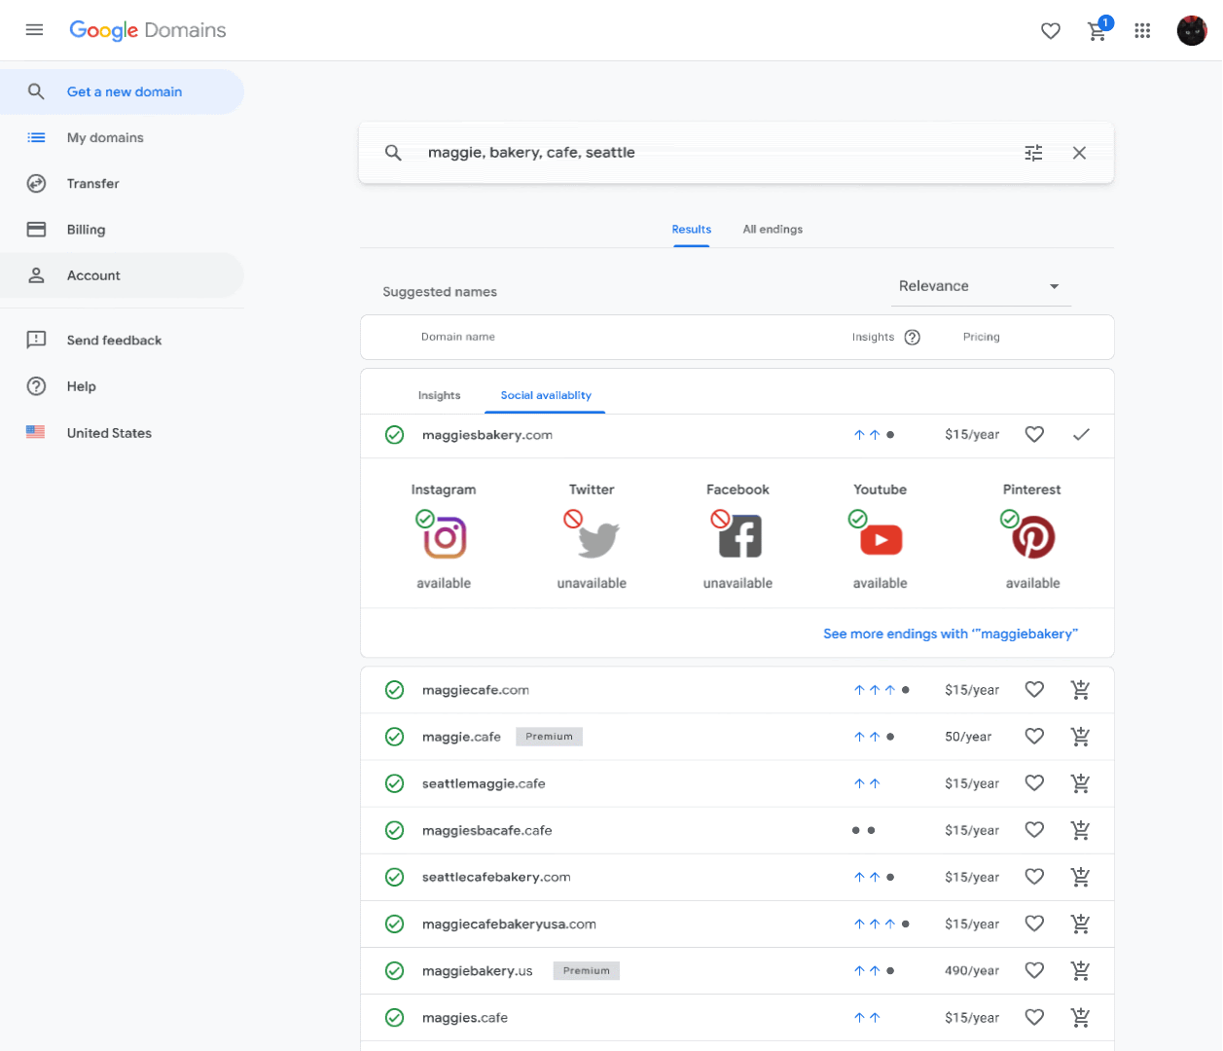The image size is (1223, 1051).
Task: Open the account profile avatar
Action: 1192,30
